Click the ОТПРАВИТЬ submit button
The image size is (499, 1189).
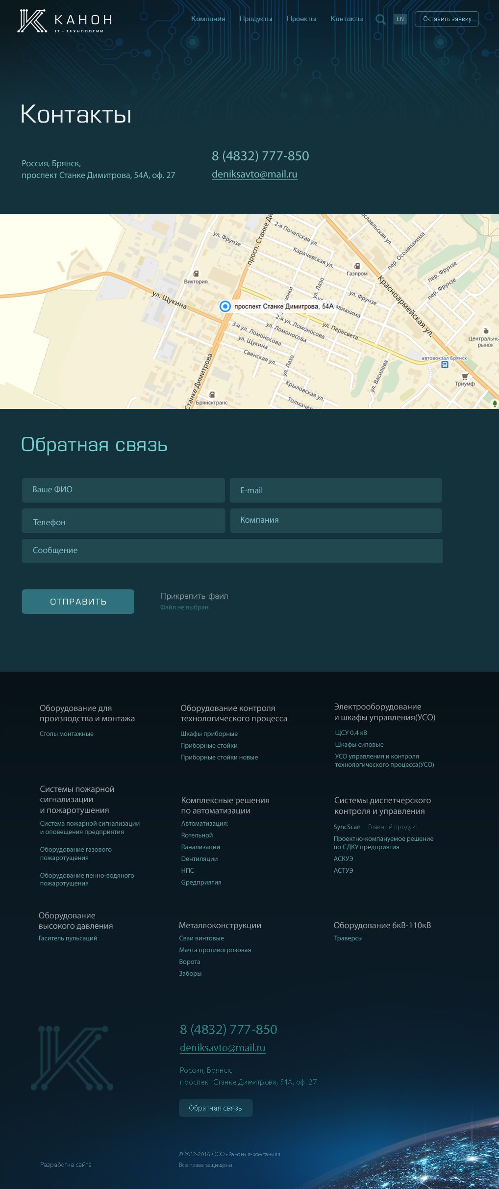point(78,602)
